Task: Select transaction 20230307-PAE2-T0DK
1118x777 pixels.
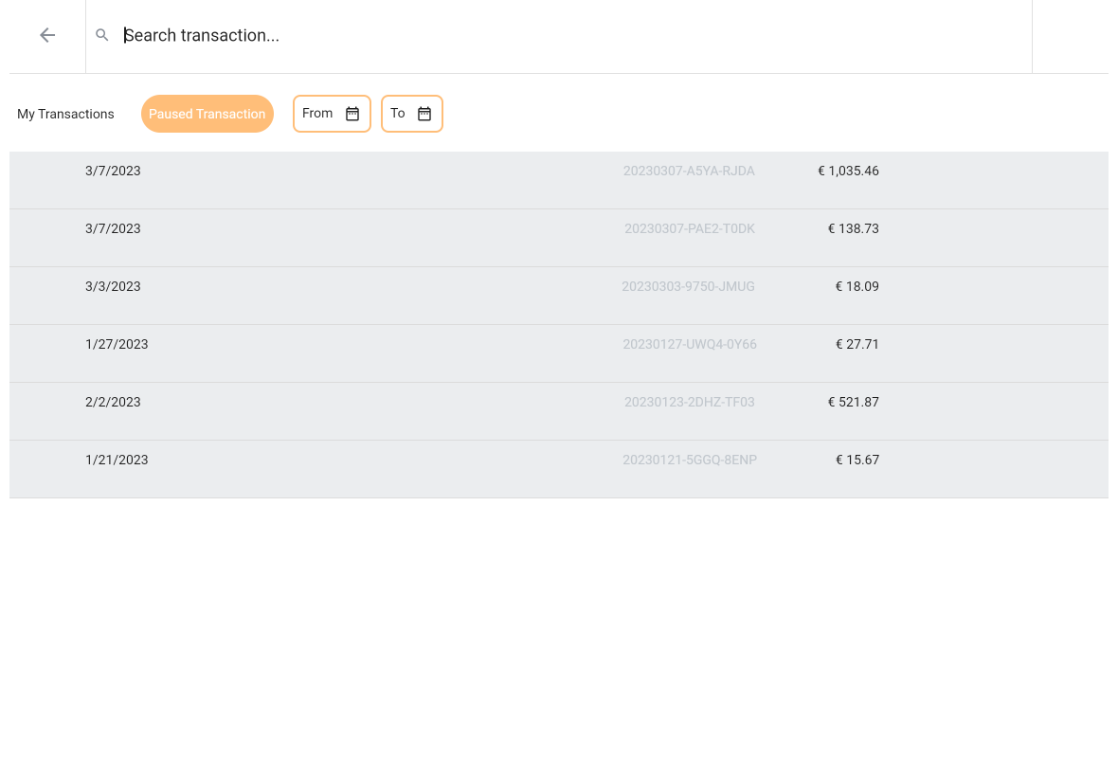Action: point(689,229)
